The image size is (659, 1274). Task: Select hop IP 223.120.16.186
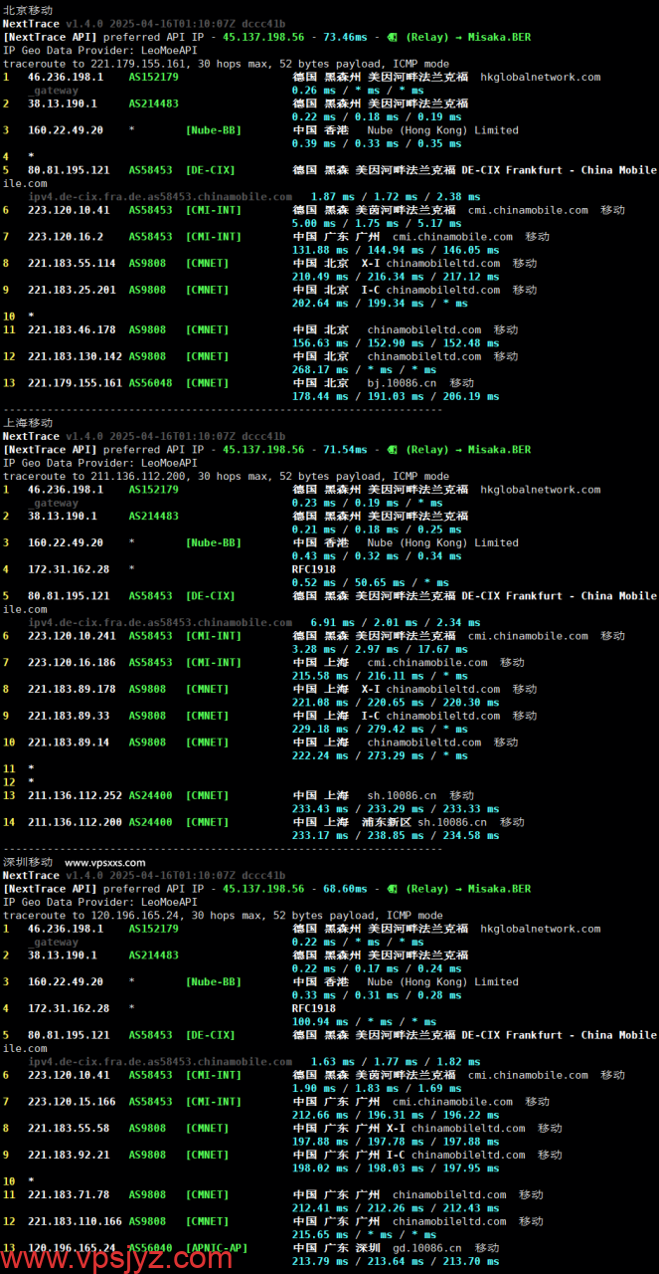(72, 663)
